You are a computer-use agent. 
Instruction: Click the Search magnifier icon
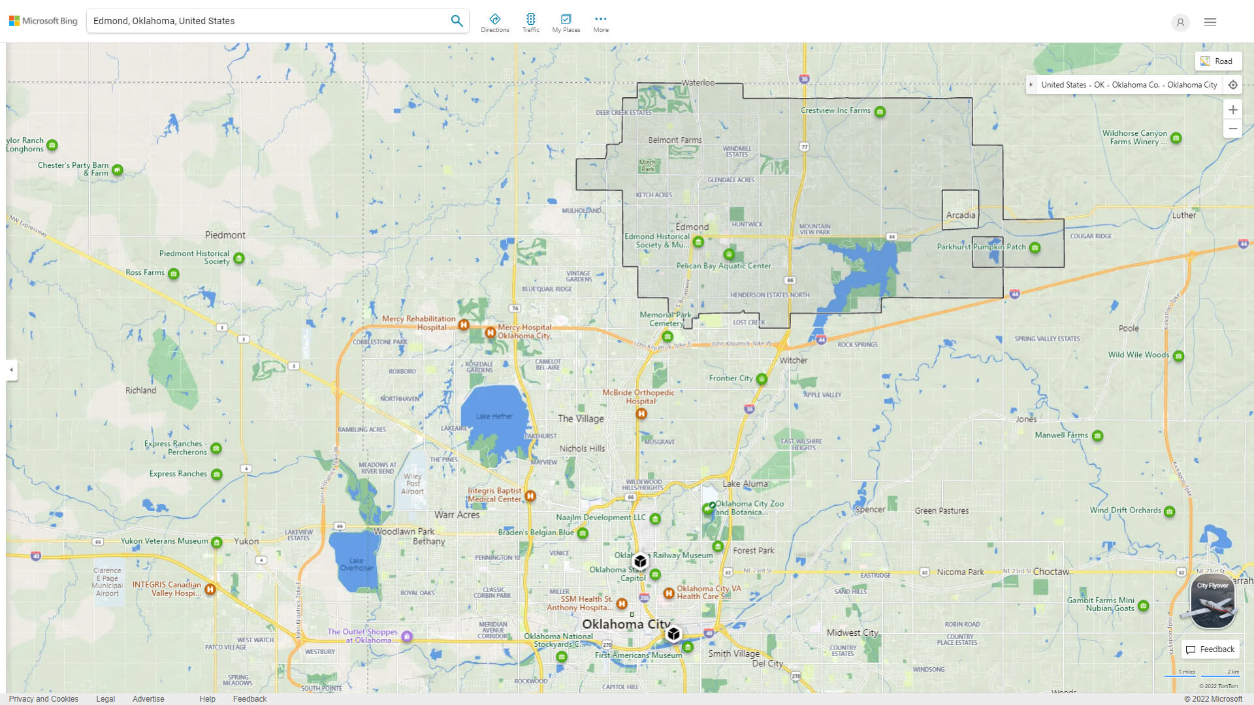click(x=457, y=20)
